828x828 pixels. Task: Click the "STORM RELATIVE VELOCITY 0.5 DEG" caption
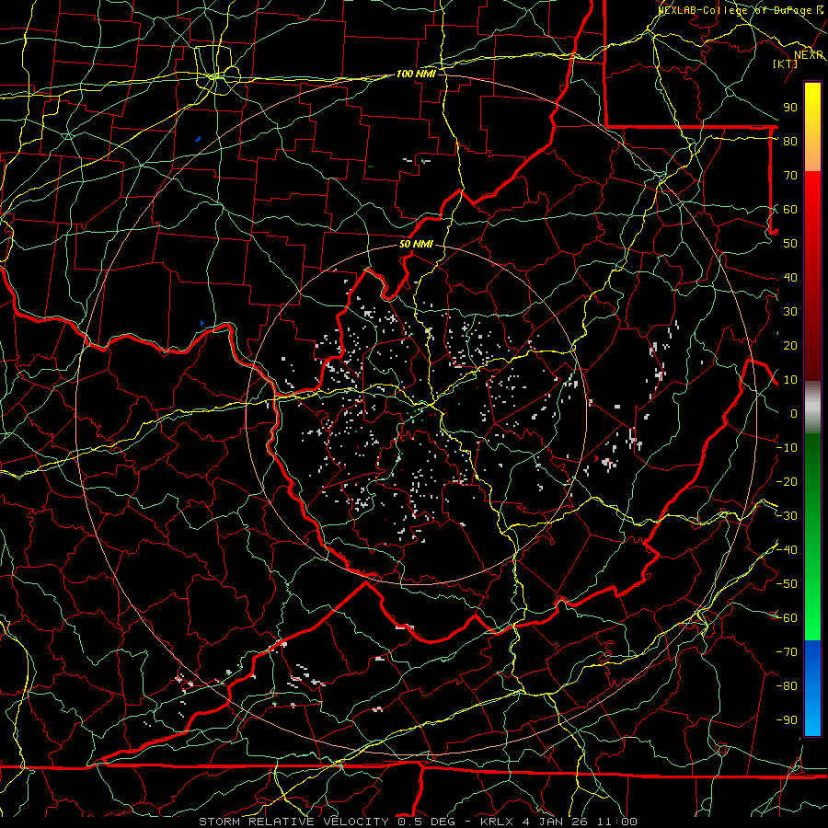327,822
